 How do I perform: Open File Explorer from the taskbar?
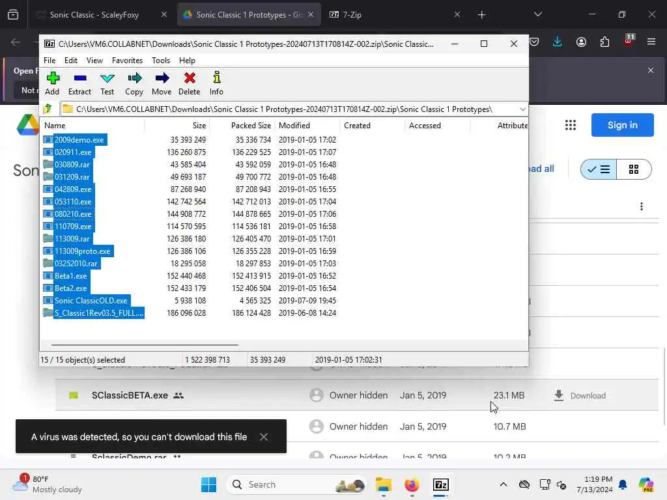(383, 484)
